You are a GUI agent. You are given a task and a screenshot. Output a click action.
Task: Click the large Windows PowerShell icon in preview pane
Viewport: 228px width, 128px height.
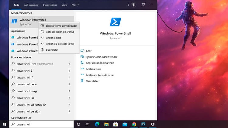[x=115, y=22]
